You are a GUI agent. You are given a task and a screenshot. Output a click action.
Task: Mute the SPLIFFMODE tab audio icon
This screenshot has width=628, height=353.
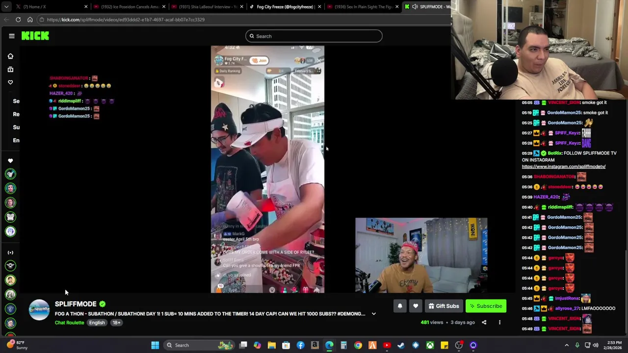415,7
